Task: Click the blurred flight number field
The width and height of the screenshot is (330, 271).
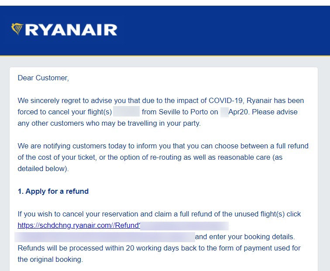Action: [x=127, y=112]
